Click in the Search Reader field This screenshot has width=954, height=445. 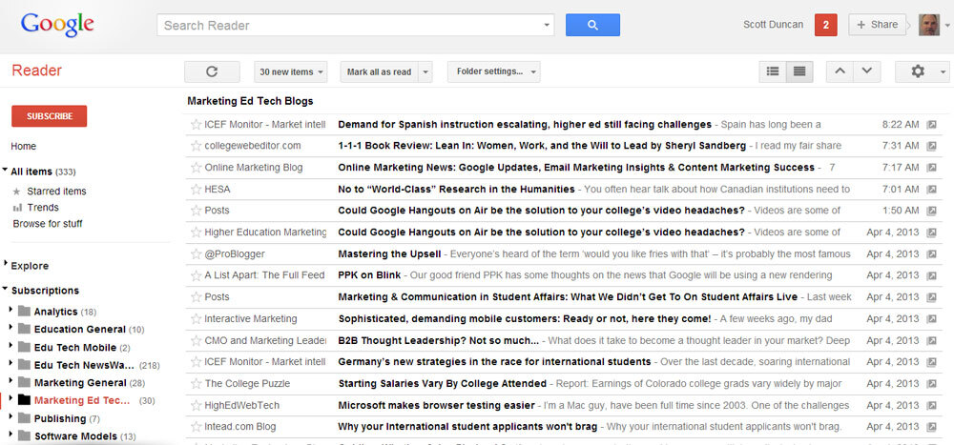point(348,26)
